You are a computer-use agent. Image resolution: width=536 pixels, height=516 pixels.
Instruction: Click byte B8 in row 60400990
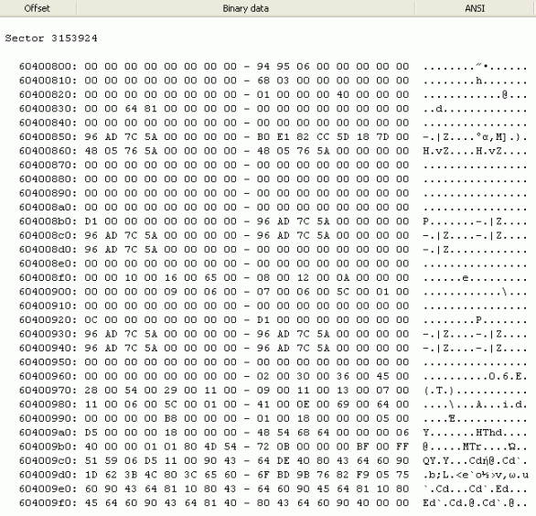click(x=170, y=418)
